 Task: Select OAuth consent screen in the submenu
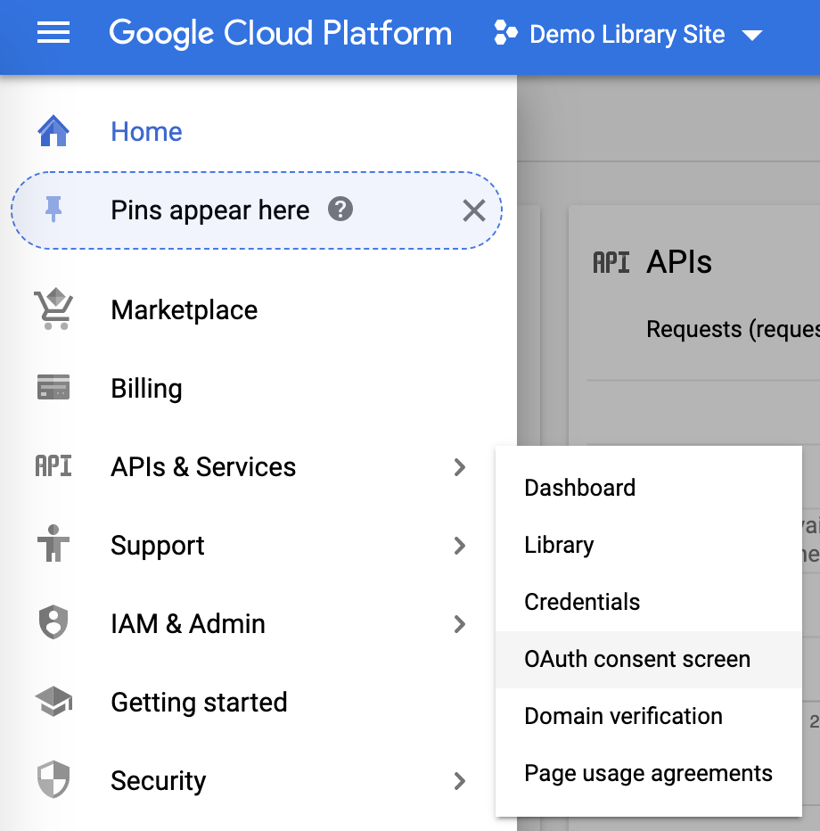[648, 659]
